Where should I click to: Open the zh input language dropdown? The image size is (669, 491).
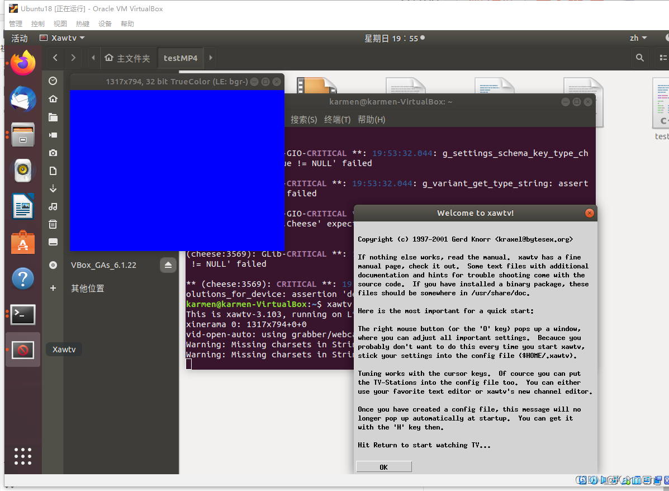(638, 38)
